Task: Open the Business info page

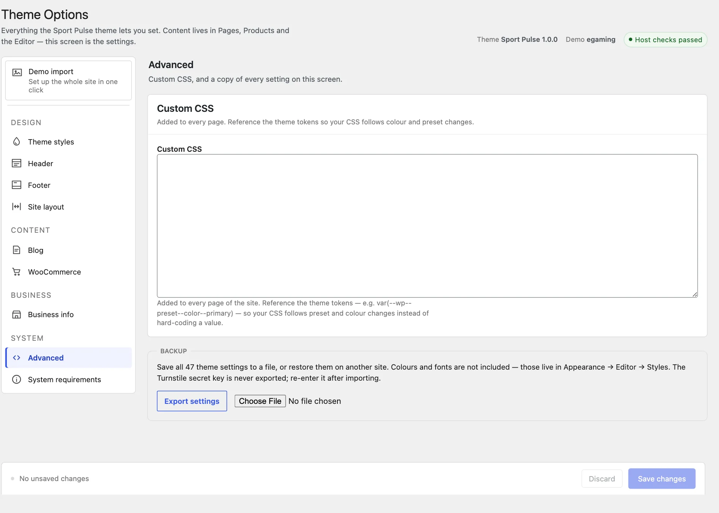Action: 68,314
